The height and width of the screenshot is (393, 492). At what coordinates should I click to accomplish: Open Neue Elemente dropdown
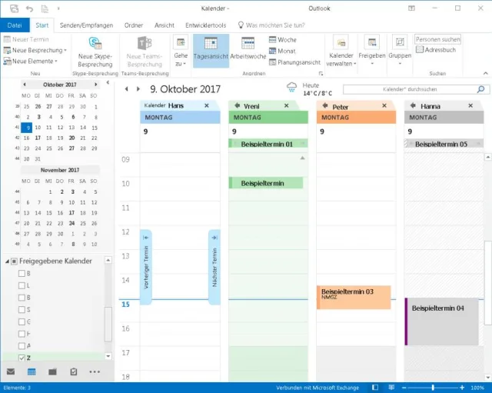click(30, 62)
